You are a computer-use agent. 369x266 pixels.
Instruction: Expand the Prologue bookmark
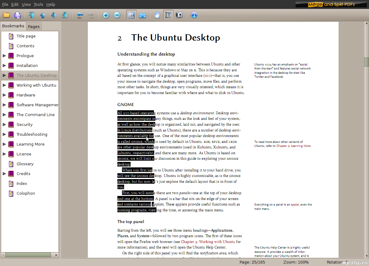[4, 56]
